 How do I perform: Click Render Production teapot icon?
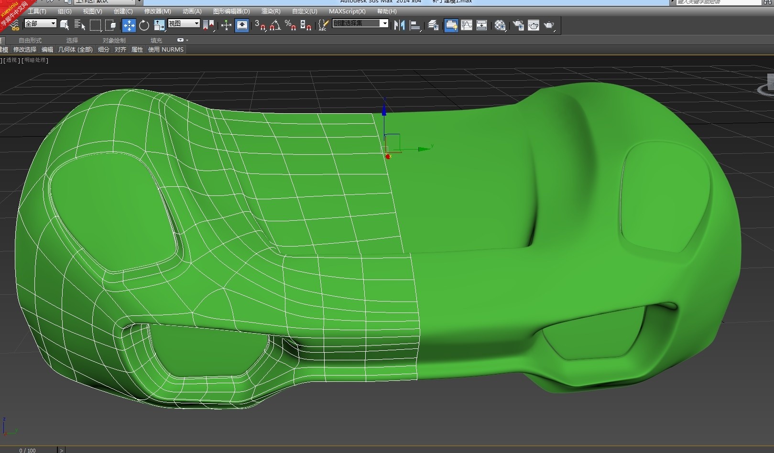pos(549,25)
